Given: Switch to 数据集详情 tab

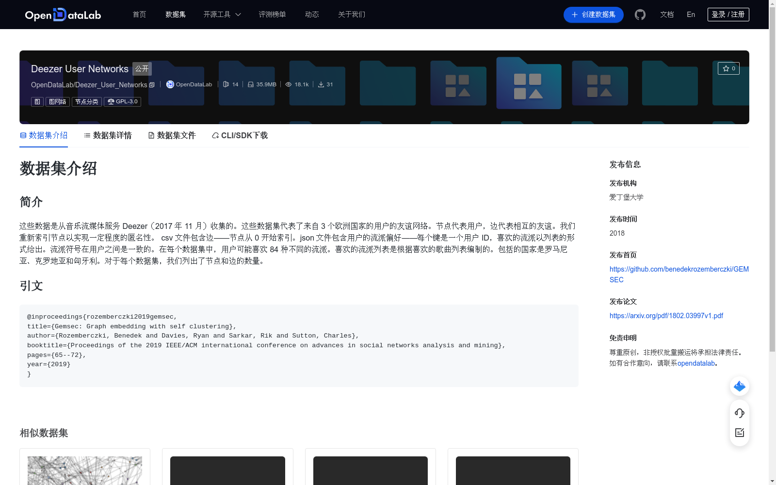Looking at the screenshot, I should (x=108, y=135).
